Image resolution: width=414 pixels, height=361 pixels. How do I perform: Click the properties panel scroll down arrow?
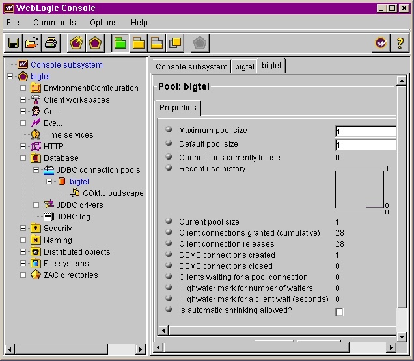tap(402, 336)
